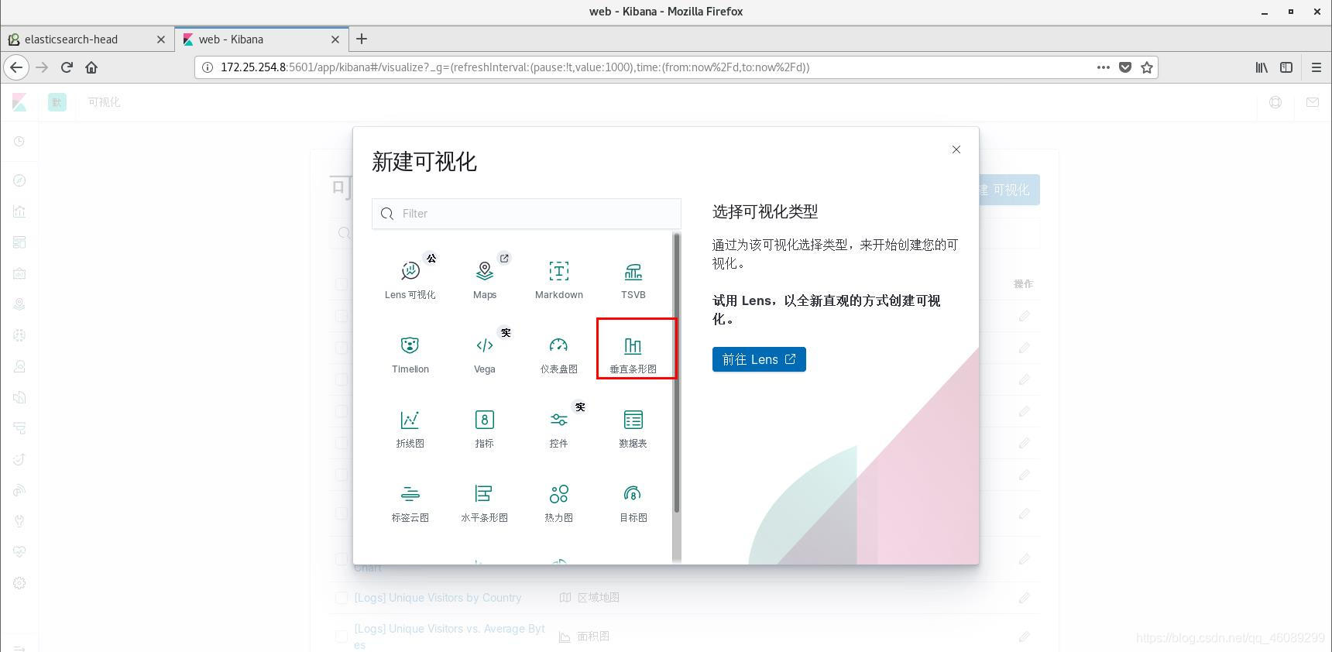This screenshot has height=652, width=1332.
Task: Select the 热力图 heat map type
Action: pyautogui.click(x=559, y=503)
